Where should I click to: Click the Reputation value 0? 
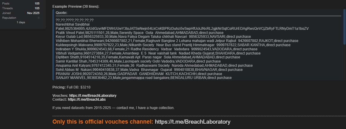click(38, 18)
